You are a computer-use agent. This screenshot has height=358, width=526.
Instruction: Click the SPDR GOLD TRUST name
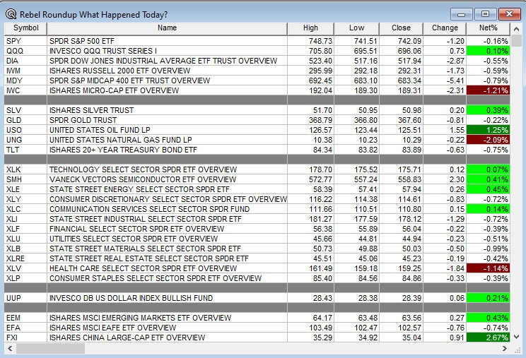[83, 120]
